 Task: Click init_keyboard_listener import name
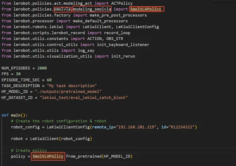[123, 45]
